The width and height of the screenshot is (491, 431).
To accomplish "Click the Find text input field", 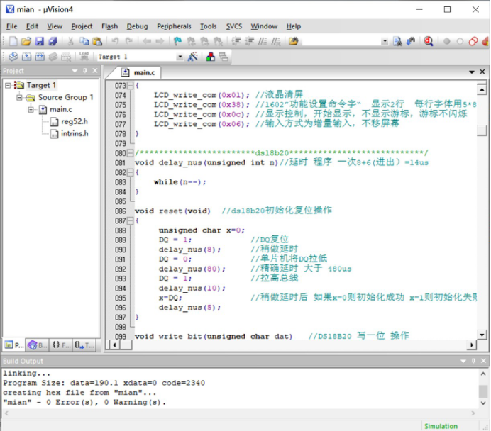I will pyautogui.click(x=341, y=41).
